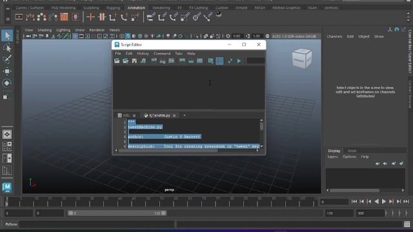Click the Load Script icon in Script Editor
Image resolution: width=413 pixels, height=232 pixels.
click(117, 61)
